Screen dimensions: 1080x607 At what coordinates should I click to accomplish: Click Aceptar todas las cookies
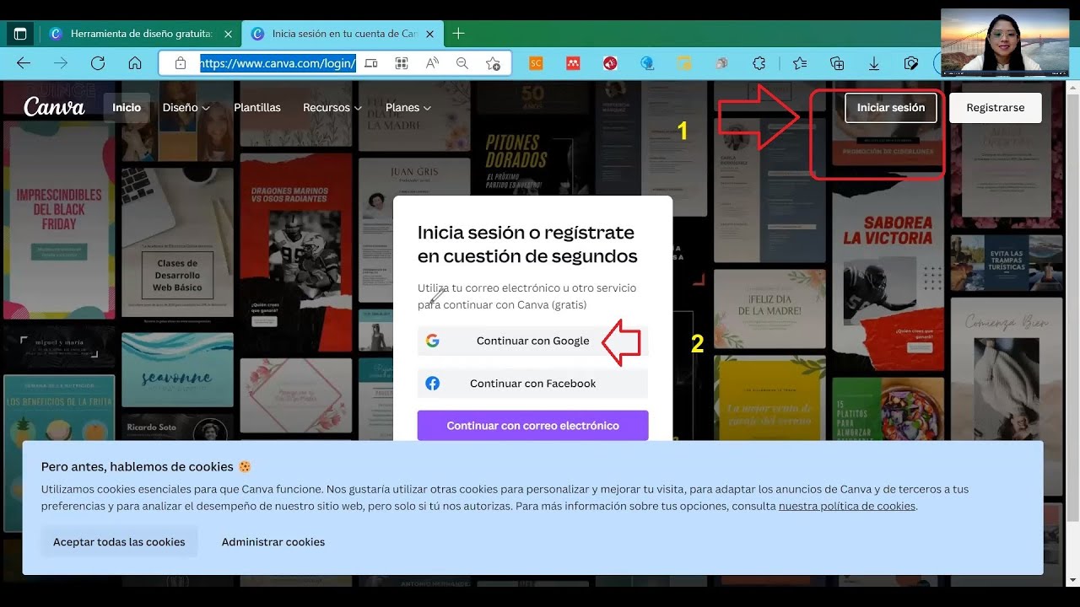click(x=119, y=542)
